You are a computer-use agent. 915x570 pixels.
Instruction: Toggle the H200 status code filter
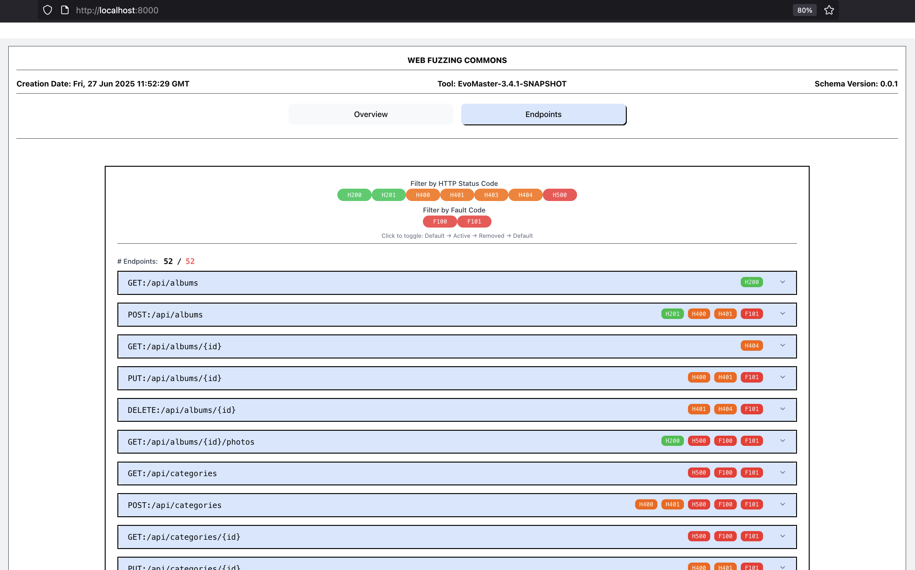(354, 195)
